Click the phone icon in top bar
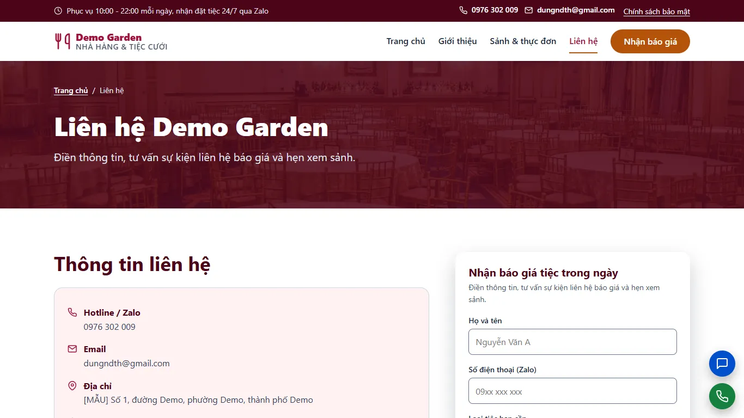Viewport: 744px width, 418px height. click(464, 10)
